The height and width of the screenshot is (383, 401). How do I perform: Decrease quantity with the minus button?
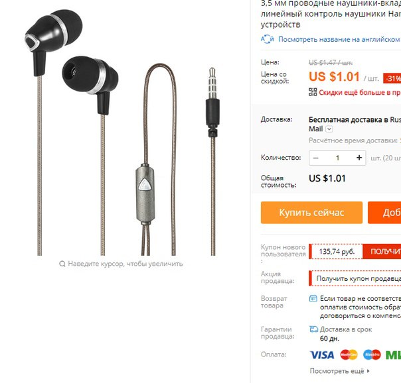click(x=316, y=158)
